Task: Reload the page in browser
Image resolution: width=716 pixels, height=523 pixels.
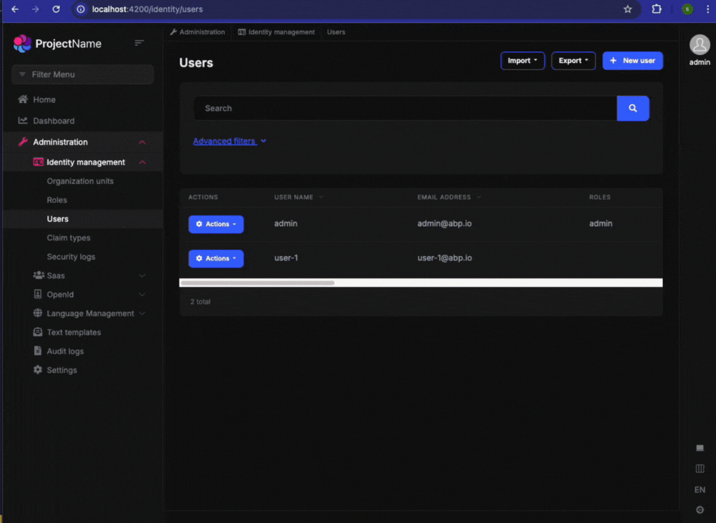Action: (x=56, y=9)
